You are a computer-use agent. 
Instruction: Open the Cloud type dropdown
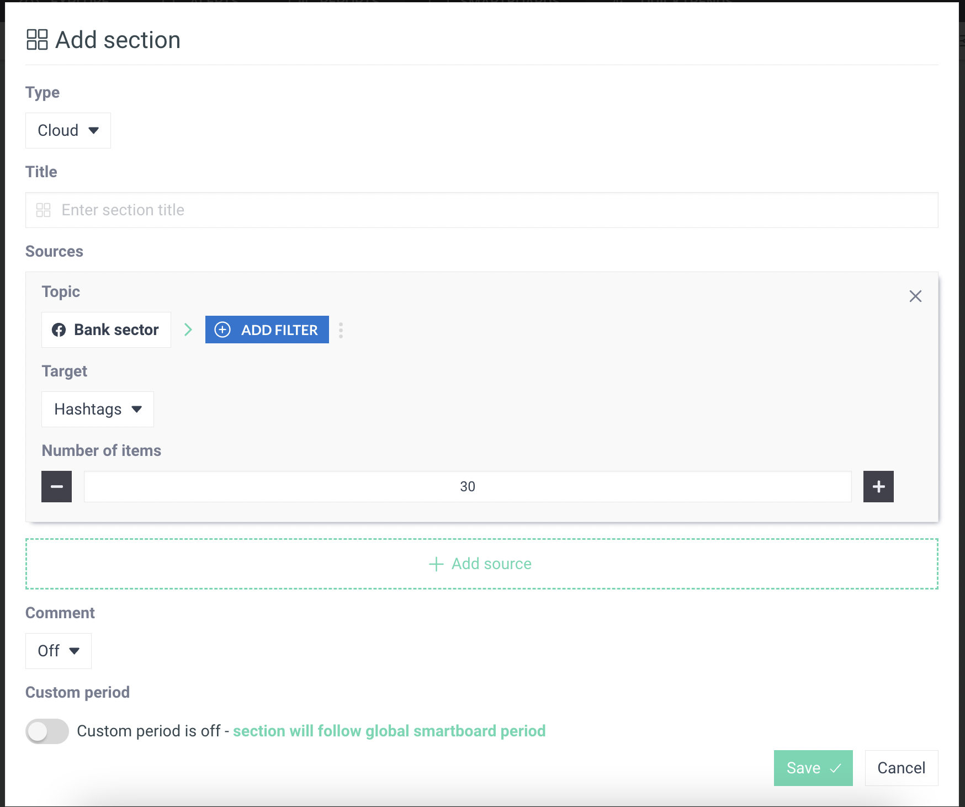click(x=68, y=131)
